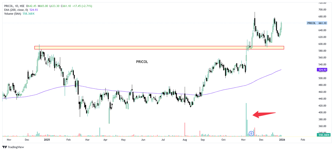Click the '580.00' price axis label
Viewport: 334px width, 151px height.
click(322, 51)
